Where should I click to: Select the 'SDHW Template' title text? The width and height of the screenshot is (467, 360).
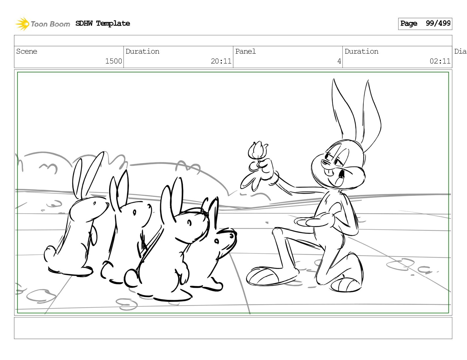pyautogui.click(x=103, y=23)
